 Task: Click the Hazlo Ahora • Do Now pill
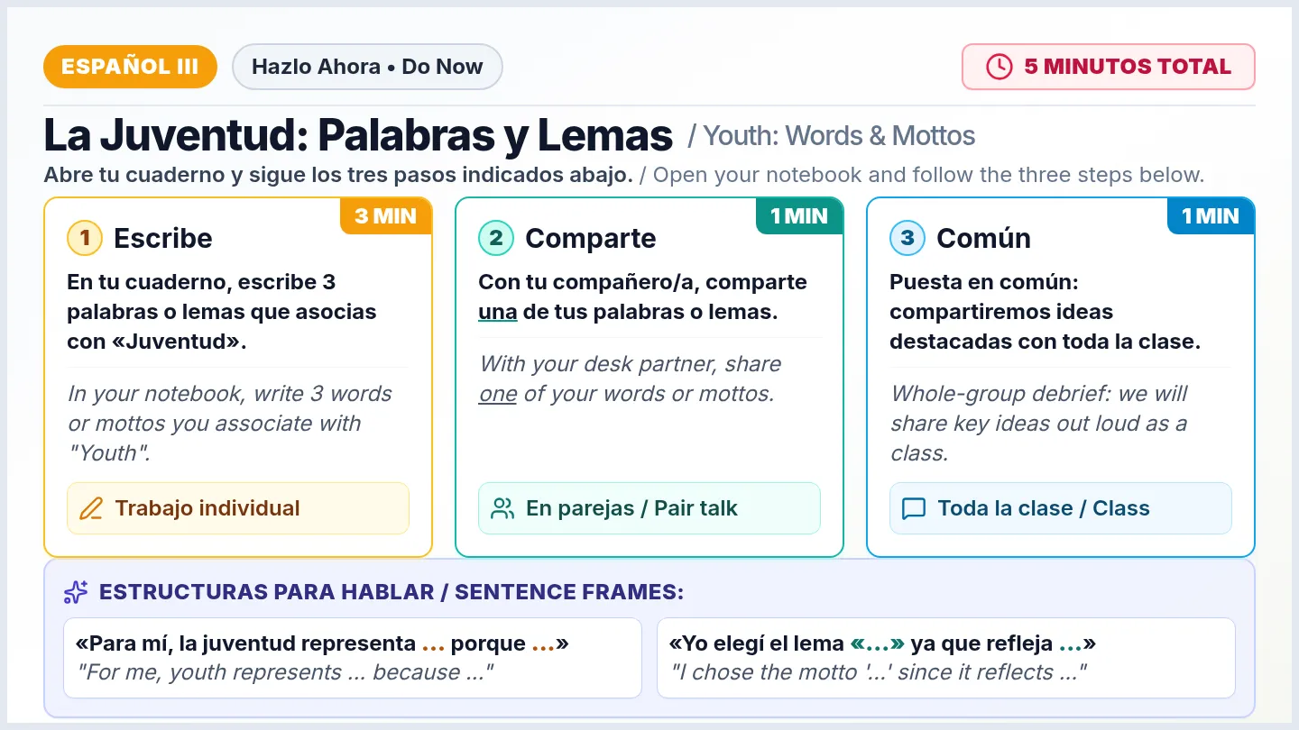(x=367, y=67)
